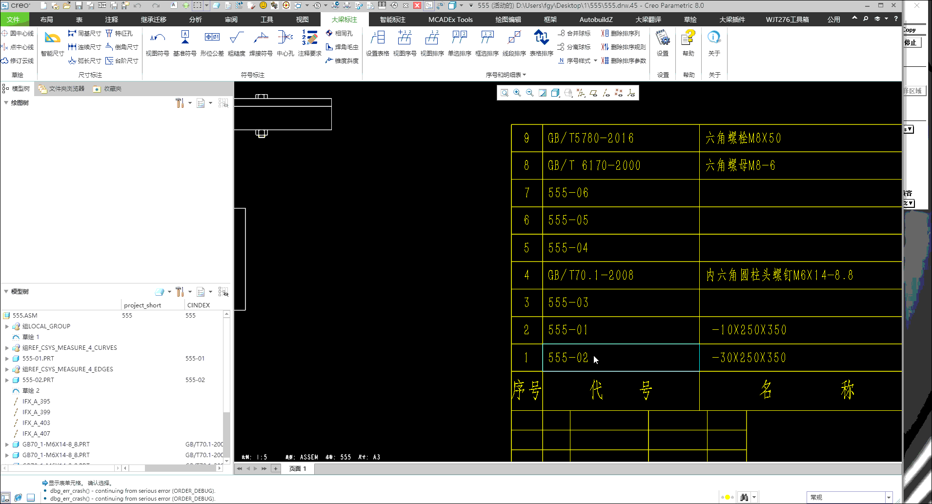932x504 pixels.
Task: Click the 表格排序 table sort icon
Action: (542, 43)
